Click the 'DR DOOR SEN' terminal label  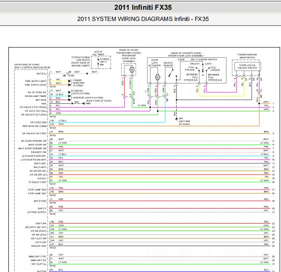coord(38,122)
